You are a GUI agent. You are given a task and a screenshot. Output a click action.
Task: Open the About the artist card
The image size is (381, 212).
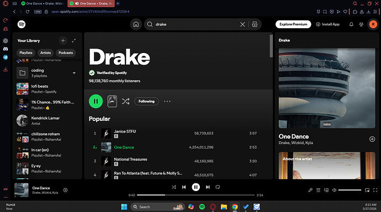tap(327, 166)
